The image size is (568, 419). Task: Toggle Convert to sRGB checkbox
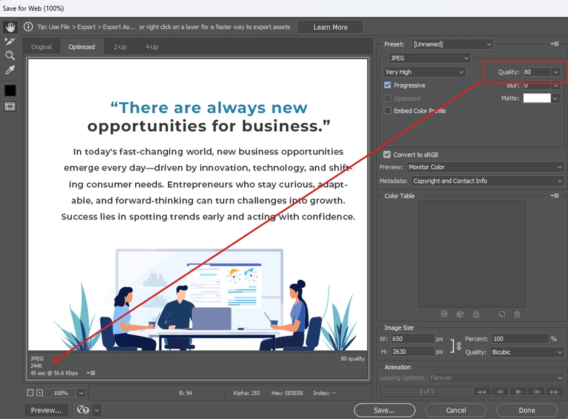point(387,155)
